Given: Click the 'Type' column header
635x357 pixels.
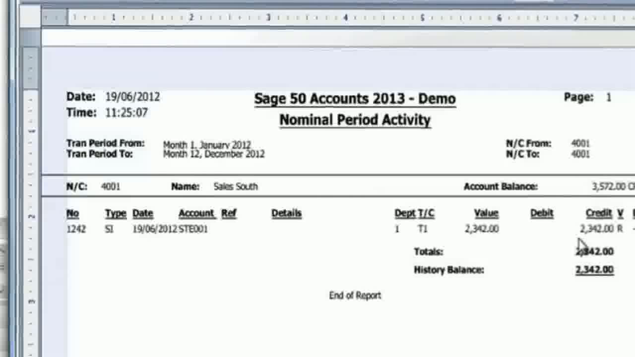Looking at the screenshot, I should 116,214.
